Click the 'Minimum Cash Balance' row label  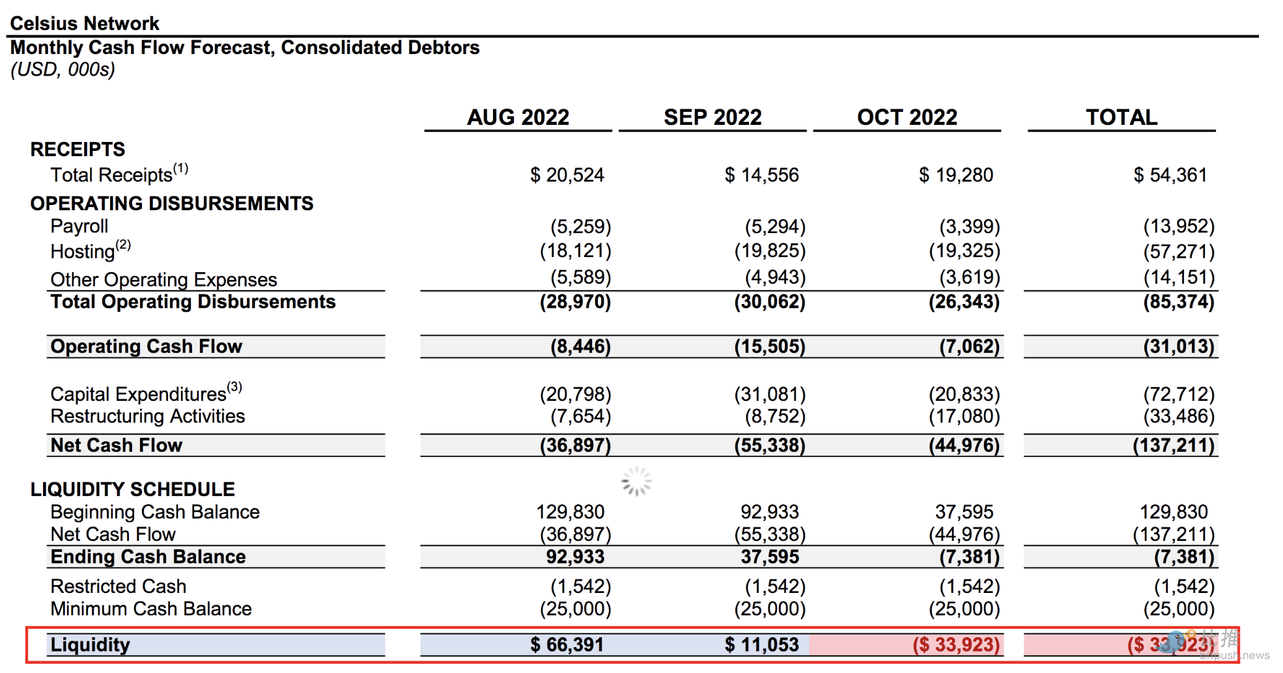[151, 609]
